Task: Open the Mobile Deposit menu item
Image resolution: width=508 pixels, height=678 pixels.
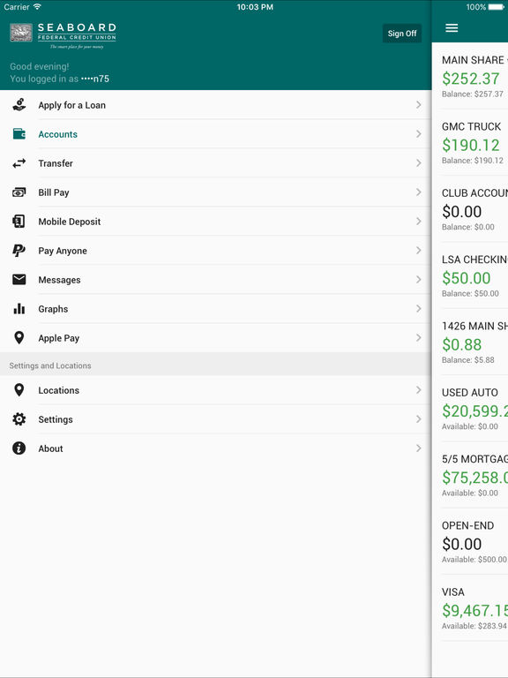Action: [x=215, y=222]
